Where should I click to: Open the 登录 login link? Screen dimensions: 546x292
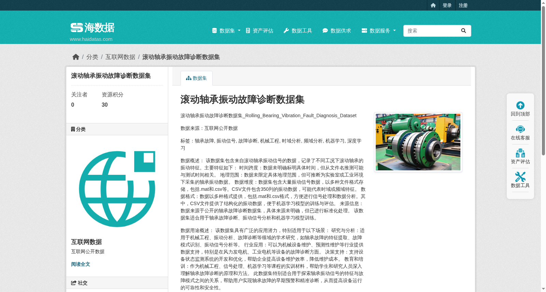[x=447, y=5]
